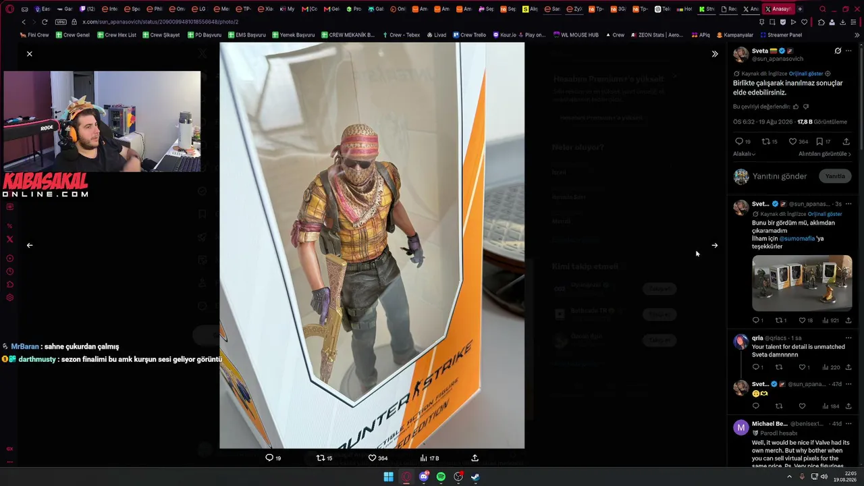Rate translation with thumbs up
The image size is (864, 486).
pos(796,107)
